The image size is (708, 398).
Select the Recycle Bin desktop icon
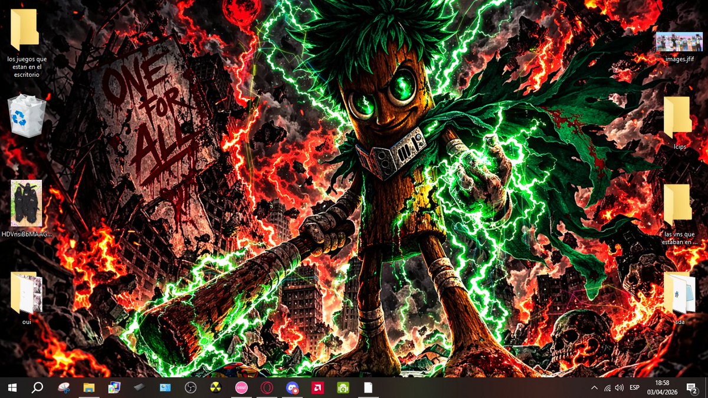click(27, 117)
